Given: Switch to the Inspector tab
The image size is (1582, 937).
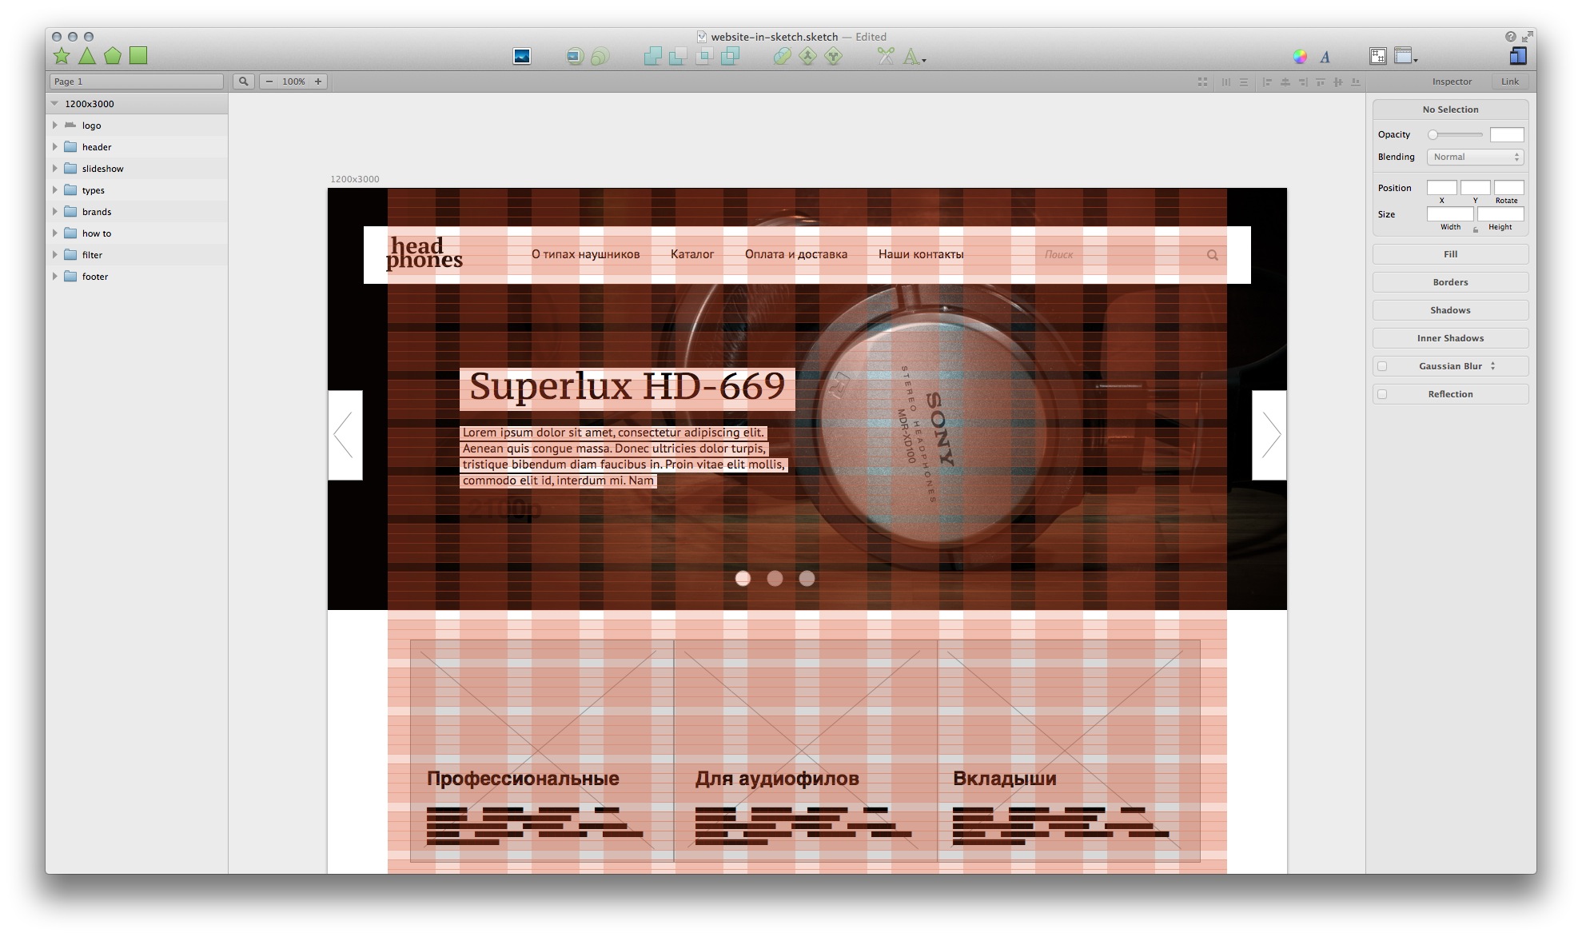Looking at the screenshot, I should (1452, 82).
